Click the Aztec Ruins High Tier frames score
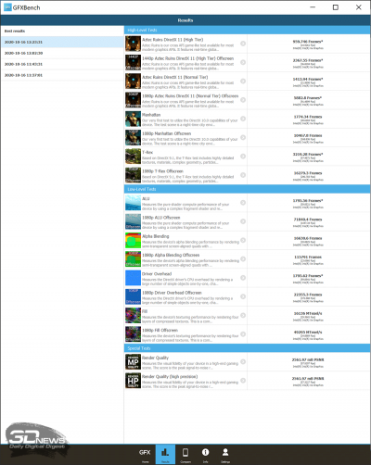371x465 pixels. [308, 42]
